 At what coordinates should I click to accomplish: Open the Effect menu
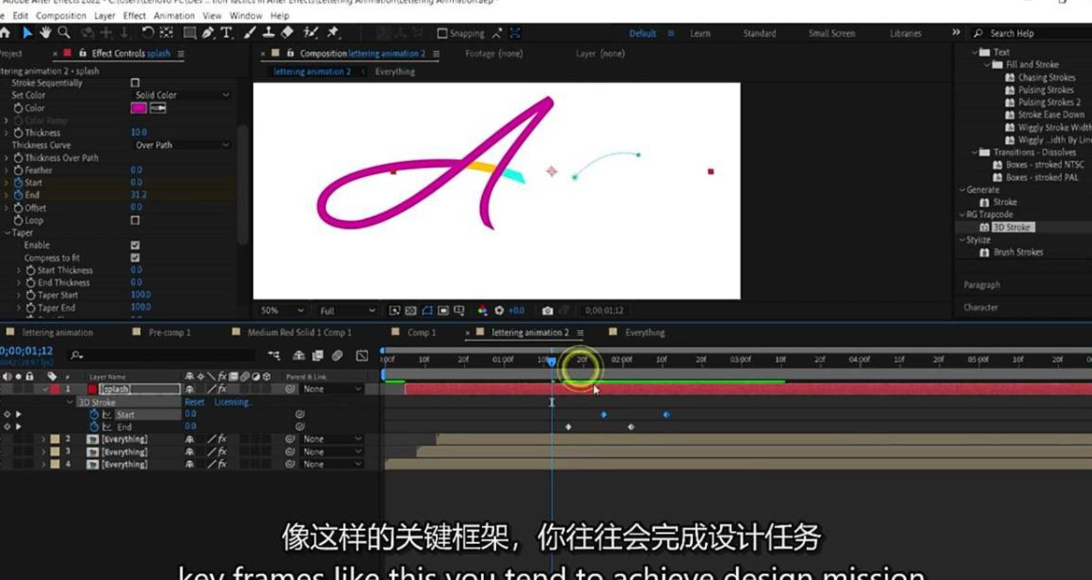134,16
